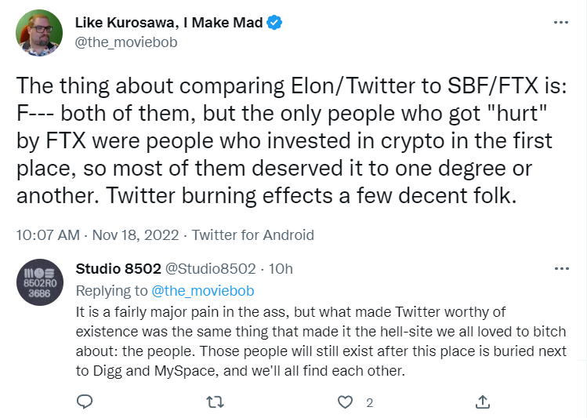
Task: Click the like count of 2
Action: [x=369, y=402]
